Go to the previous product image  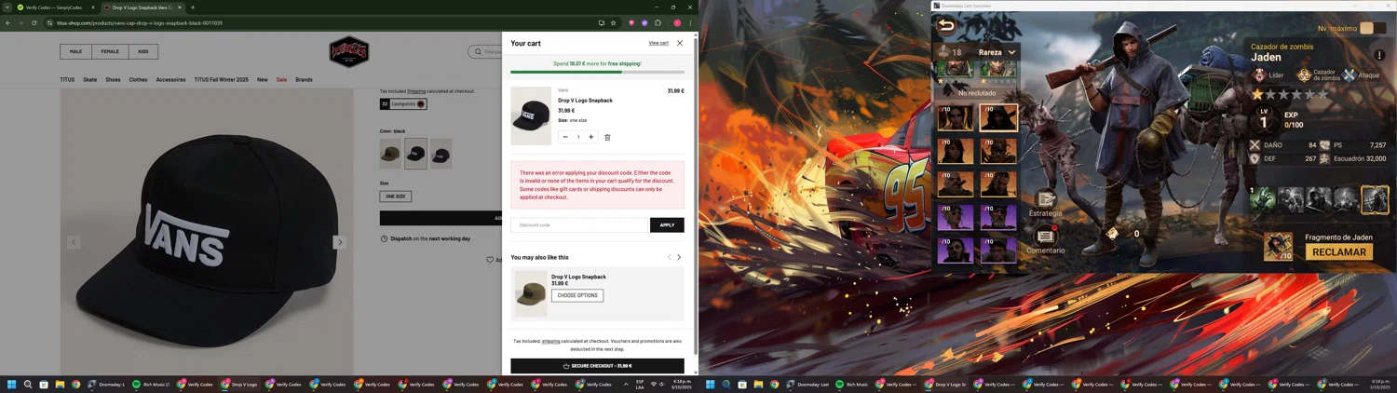[74, 242]
